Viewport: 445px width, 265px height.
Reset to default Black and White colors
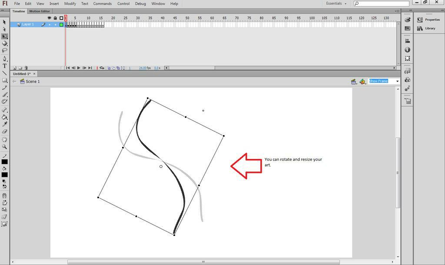4,181
